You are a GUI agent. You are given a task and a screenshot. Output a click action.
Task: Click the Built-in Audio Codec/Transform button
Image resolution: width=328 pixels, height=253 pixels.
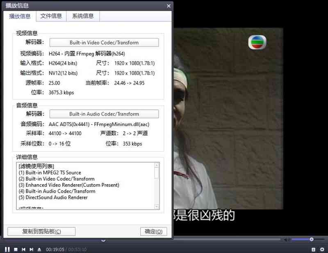tap(104, 114)
